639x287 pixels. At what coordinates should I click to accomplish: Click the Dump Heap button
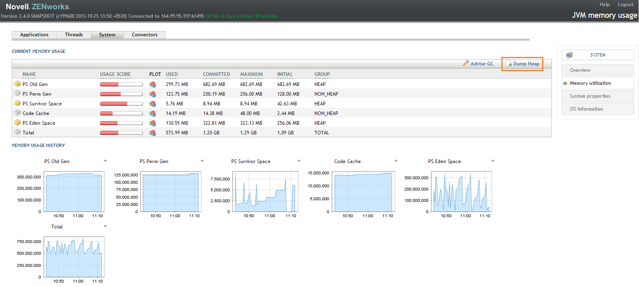(523, 64)
